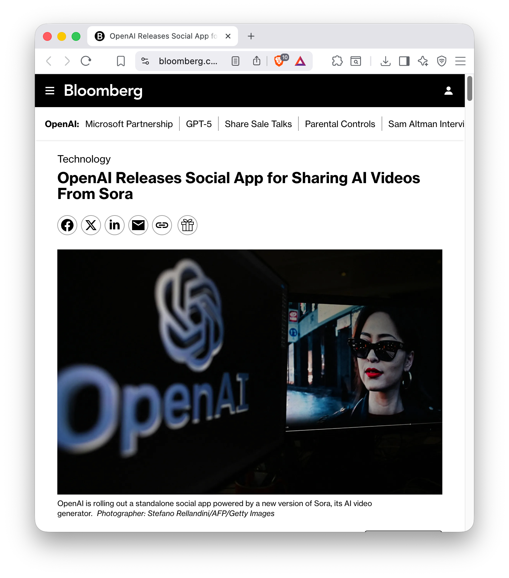Share article by email
Image resolution: width=509 pixels, height=578 pixels.
138,225
